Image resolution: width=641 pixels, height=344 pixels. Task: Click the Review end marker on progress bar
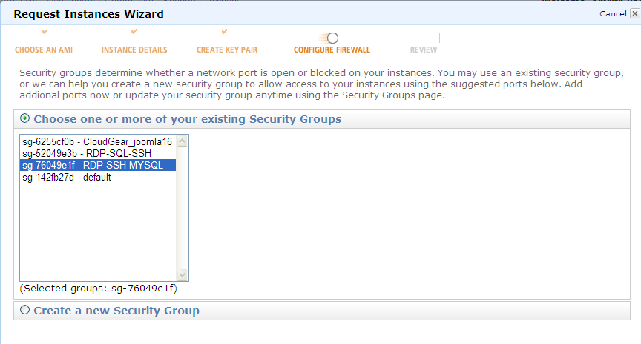(439, 38)
